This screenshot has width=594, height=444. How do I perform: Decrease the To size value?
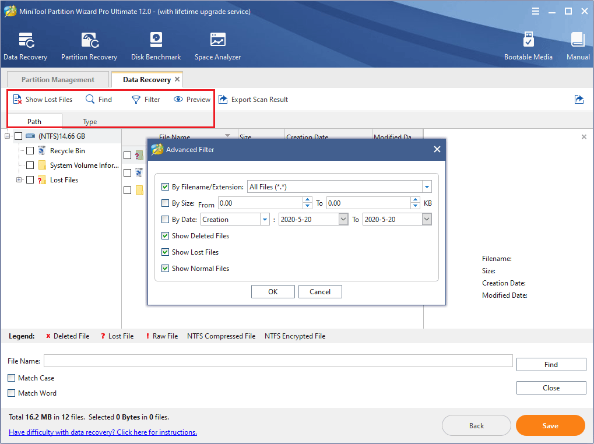pos(416,206)
